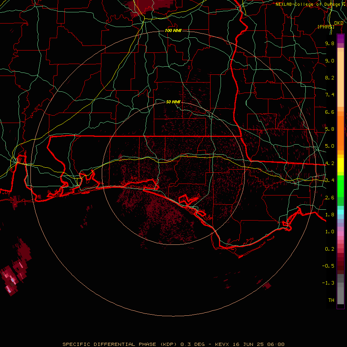The image size is (347, 347).
Task: Click the 2.6 value on the color scale
Action: point(330,198)
